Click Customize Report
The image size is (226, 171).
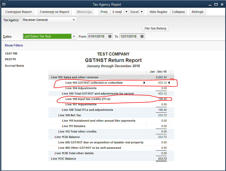18,12
